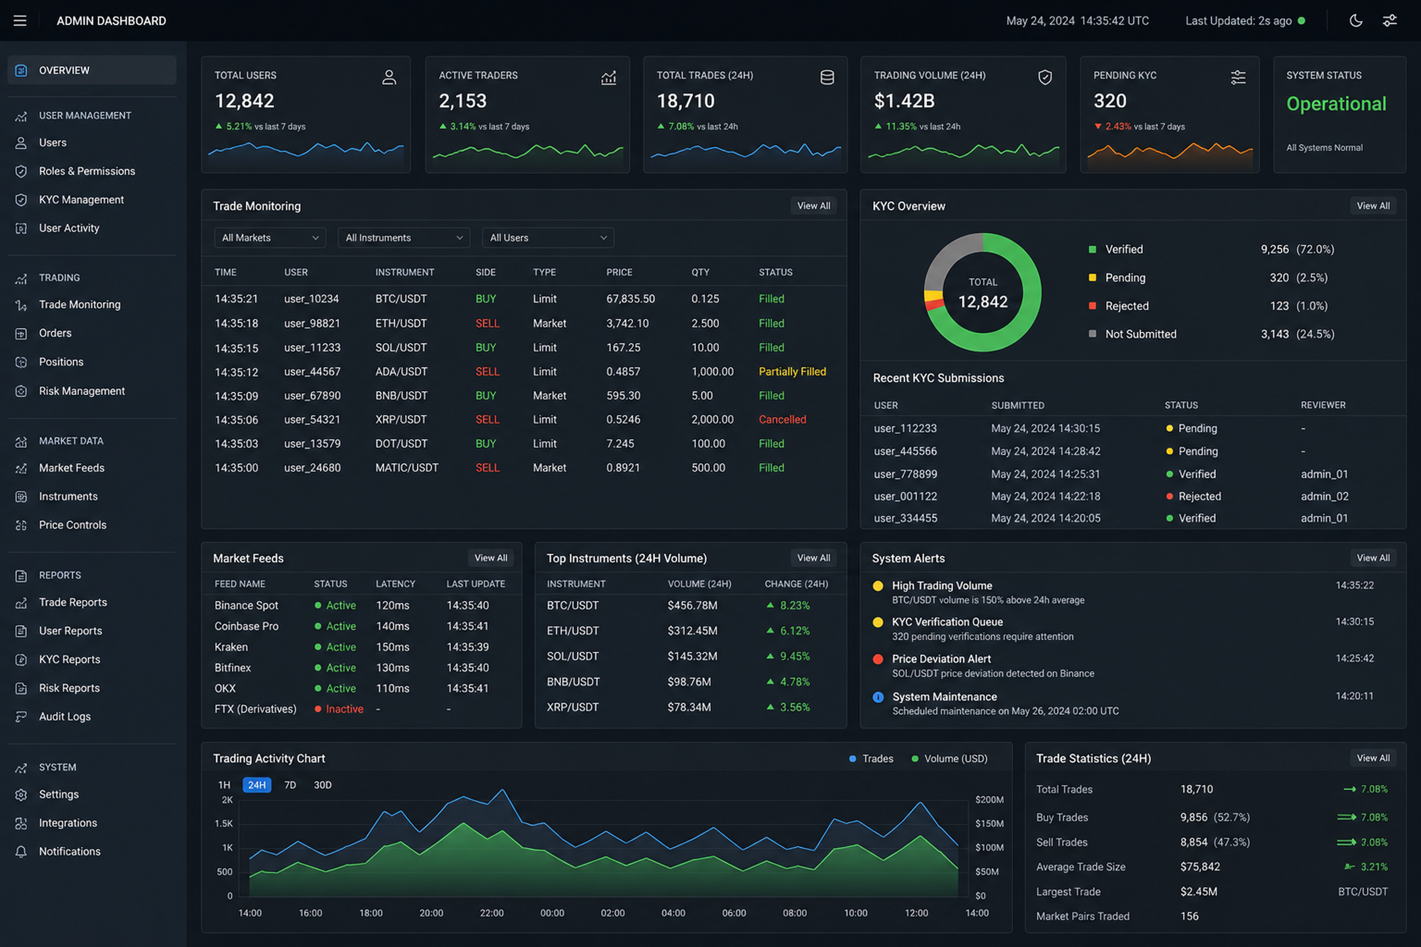Sort trades by PRICE column header
Viewport: 1421px width, 947px height.
coord(619,272)
